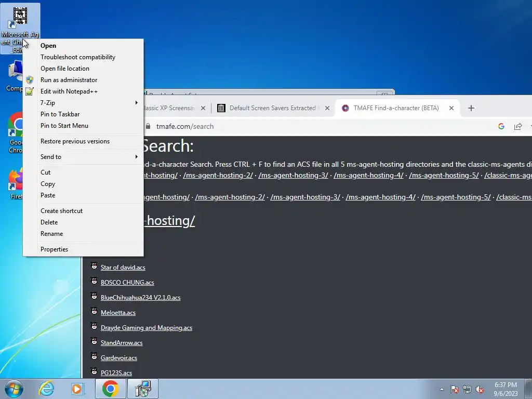Click the Notepad++ icon in context menu
The width and height of the screenshot is (532, 399).
point(30,91)
